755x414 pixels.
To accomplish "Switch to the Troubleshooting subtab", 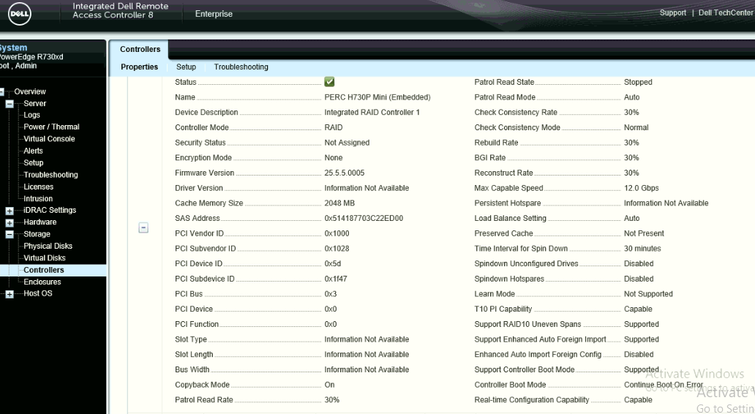I will click(x=241, y=67).
